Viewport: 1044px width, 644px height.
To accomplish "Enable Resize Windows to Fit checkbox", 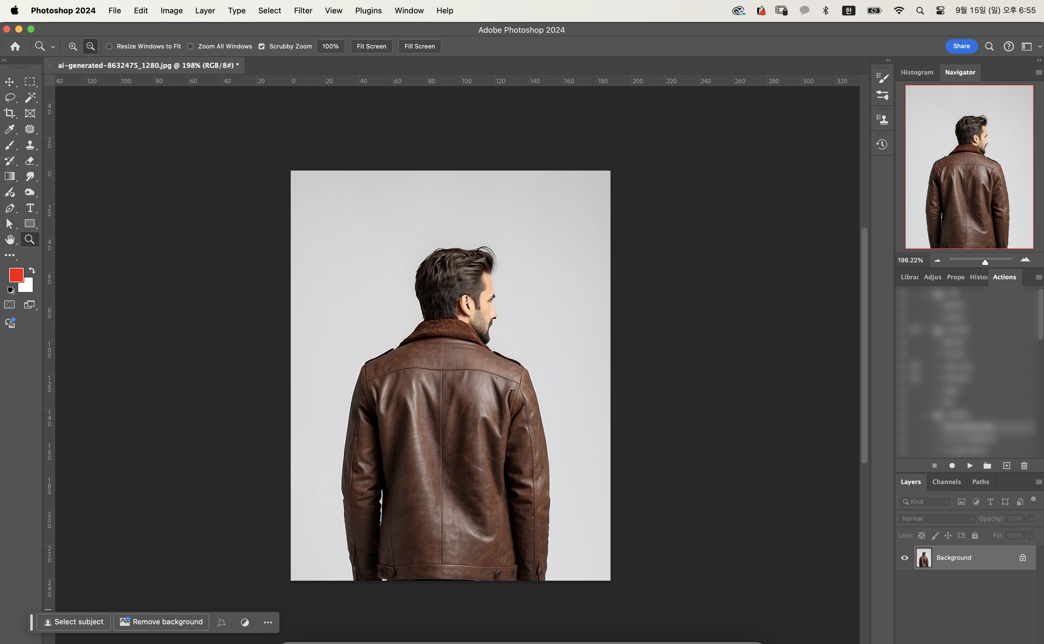I will tap(109, 46).
